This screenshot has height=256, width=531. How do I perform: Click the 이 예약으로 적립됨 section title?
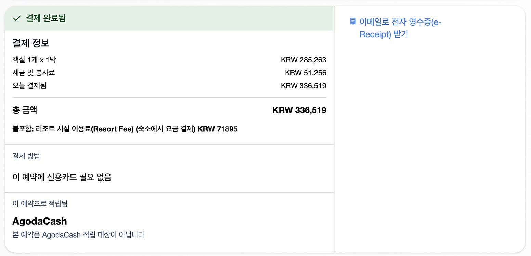click(40, 204)
